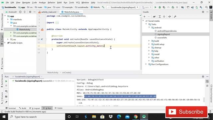Viewport: 213px width, 120px height.
Task: Select sourceSets Gradle task
Action: point(162,38)
